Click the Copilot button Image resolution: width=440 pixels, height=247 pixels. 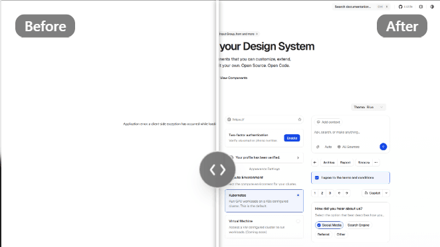pyautogui.click(x=372, y=193)
